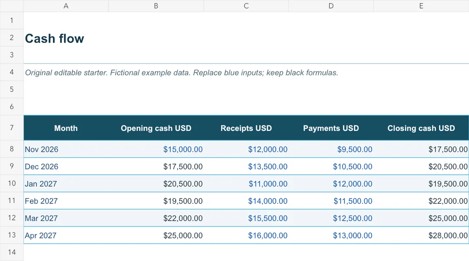Select Apr 2027 opening cash $25,000.00
This screenshot has height=261, width=469.
(x=156, y=235)
